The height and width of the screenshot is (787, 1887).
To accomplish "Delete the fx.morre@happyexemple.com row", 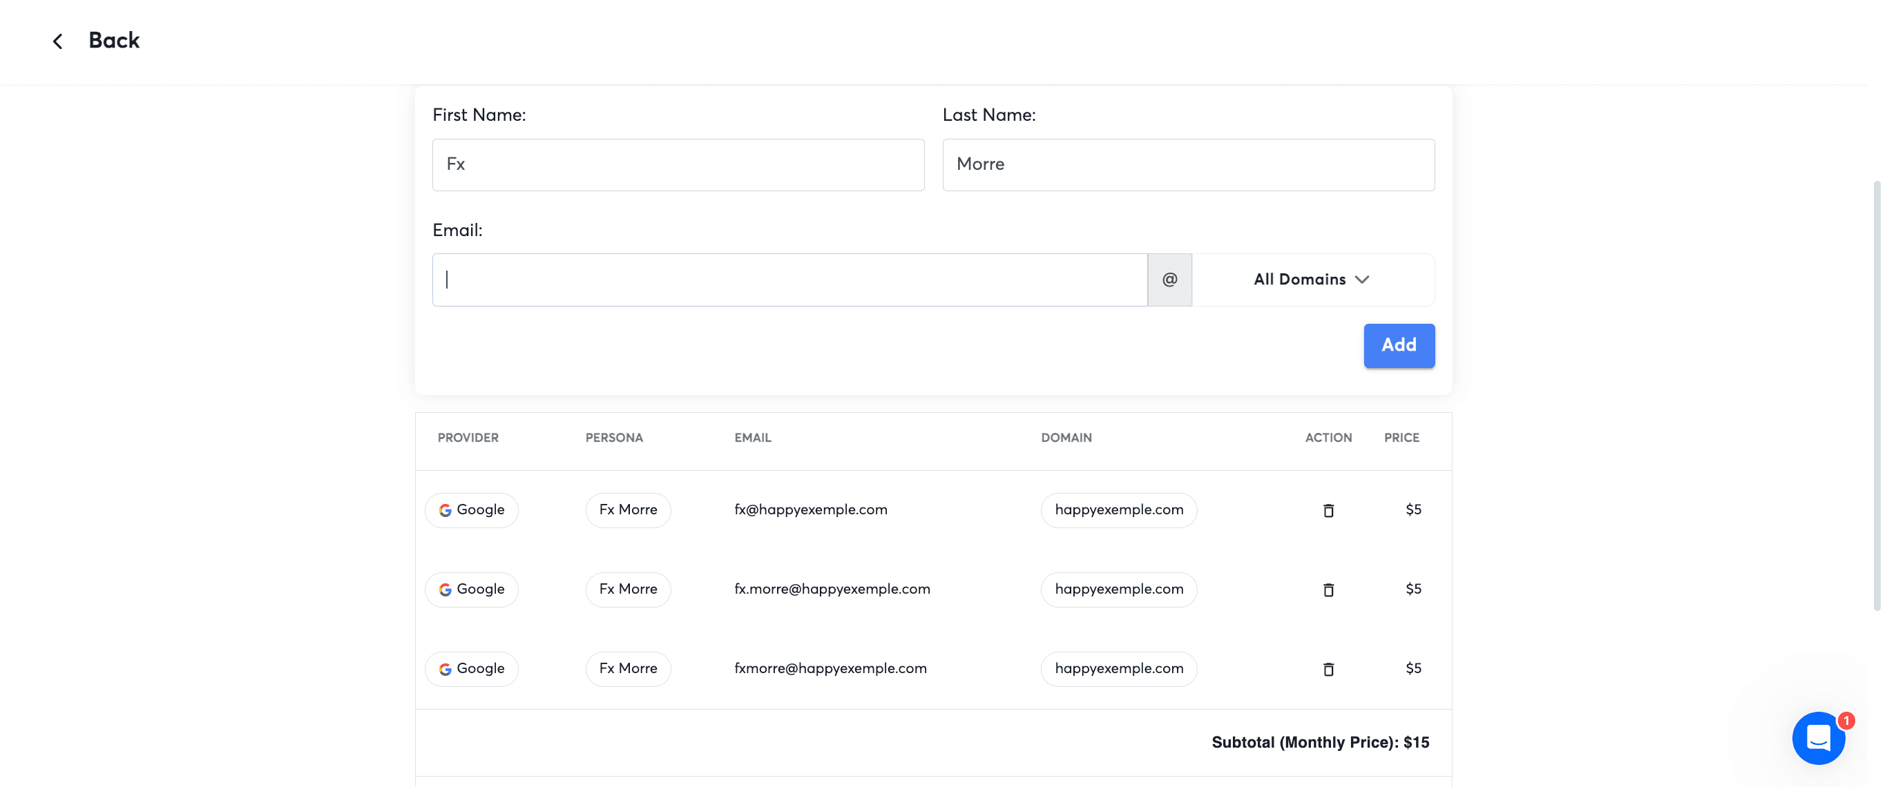I will point(1328,590).
